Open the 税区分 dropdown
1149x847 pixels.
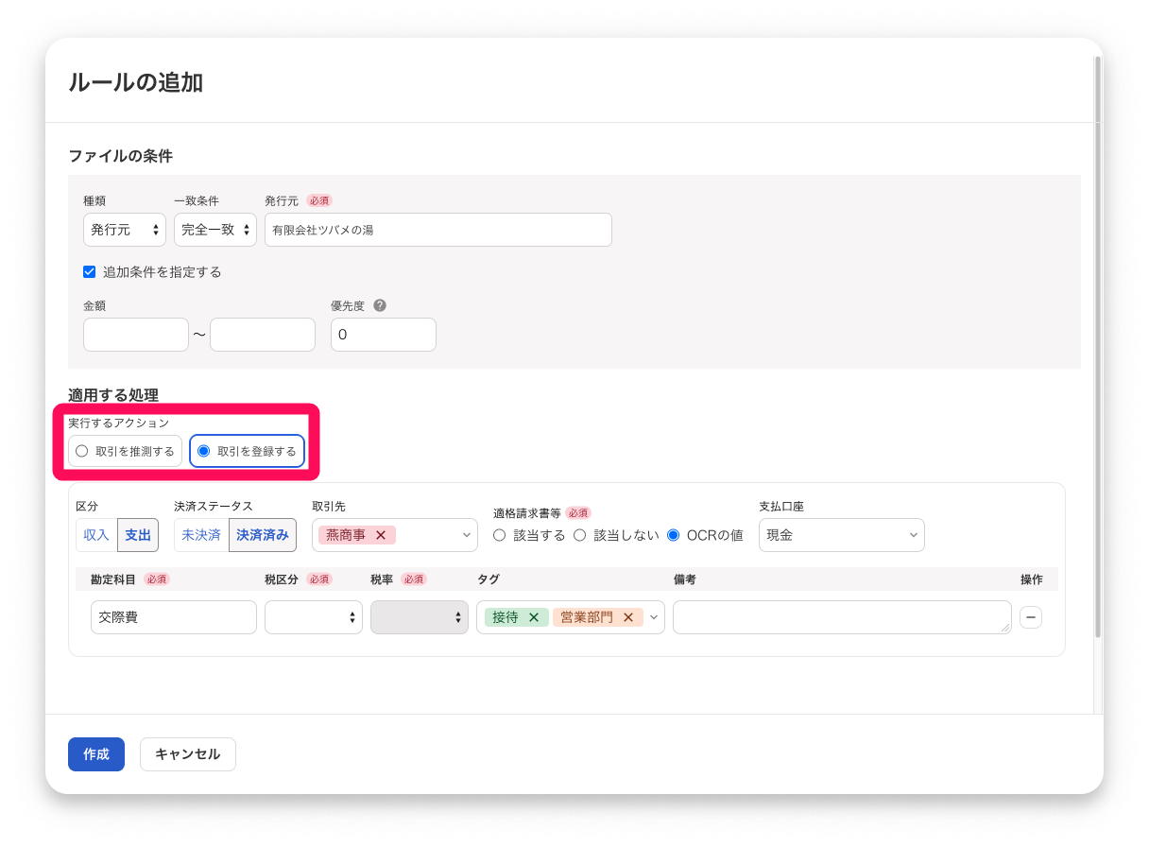314,617
